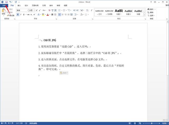Click the proofing errors icon in status bar
The image size is (169, 125).
(26, 123)
